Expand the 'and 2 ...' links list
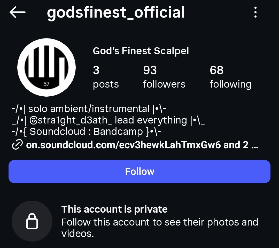The image size is (279, 248). (241, 145)
